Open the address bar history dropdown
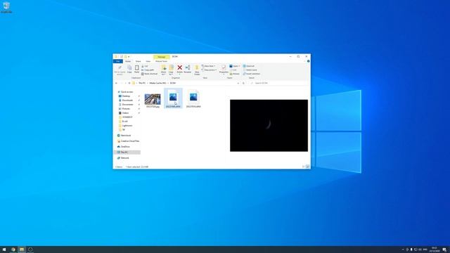450x253 pixels. [x=238, y=83]
